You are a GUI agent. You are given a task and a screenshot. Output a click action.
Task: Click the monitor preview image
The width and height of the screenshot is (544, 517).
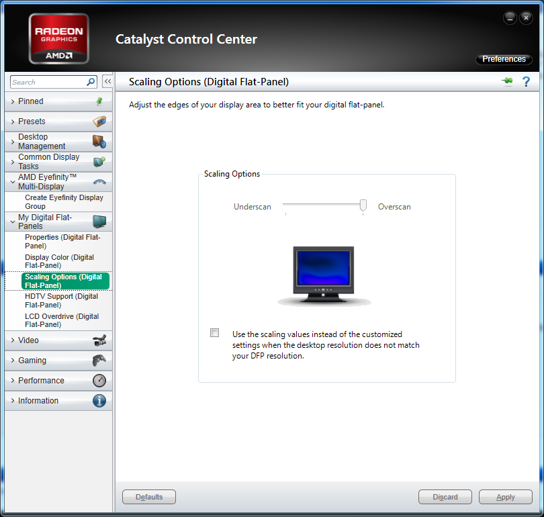pos(324,276)
